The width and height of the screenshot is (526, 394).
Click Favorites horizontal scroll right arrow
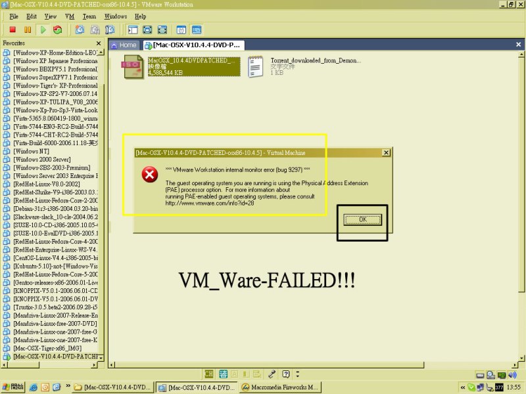click(x=94, y=365)
